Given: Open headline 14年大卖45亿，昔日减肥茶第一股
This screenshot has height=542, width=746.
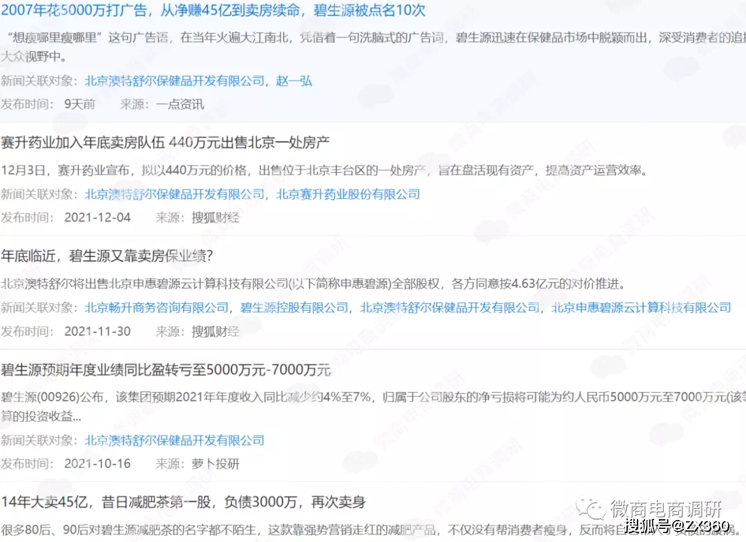Looking at the screenshot, I should coord(183,502).
